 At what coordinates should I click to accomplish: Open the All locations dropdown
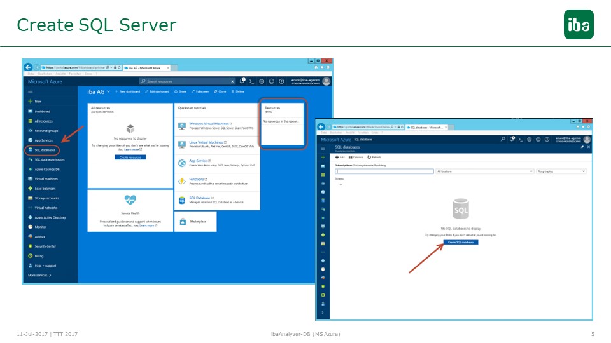484,171
